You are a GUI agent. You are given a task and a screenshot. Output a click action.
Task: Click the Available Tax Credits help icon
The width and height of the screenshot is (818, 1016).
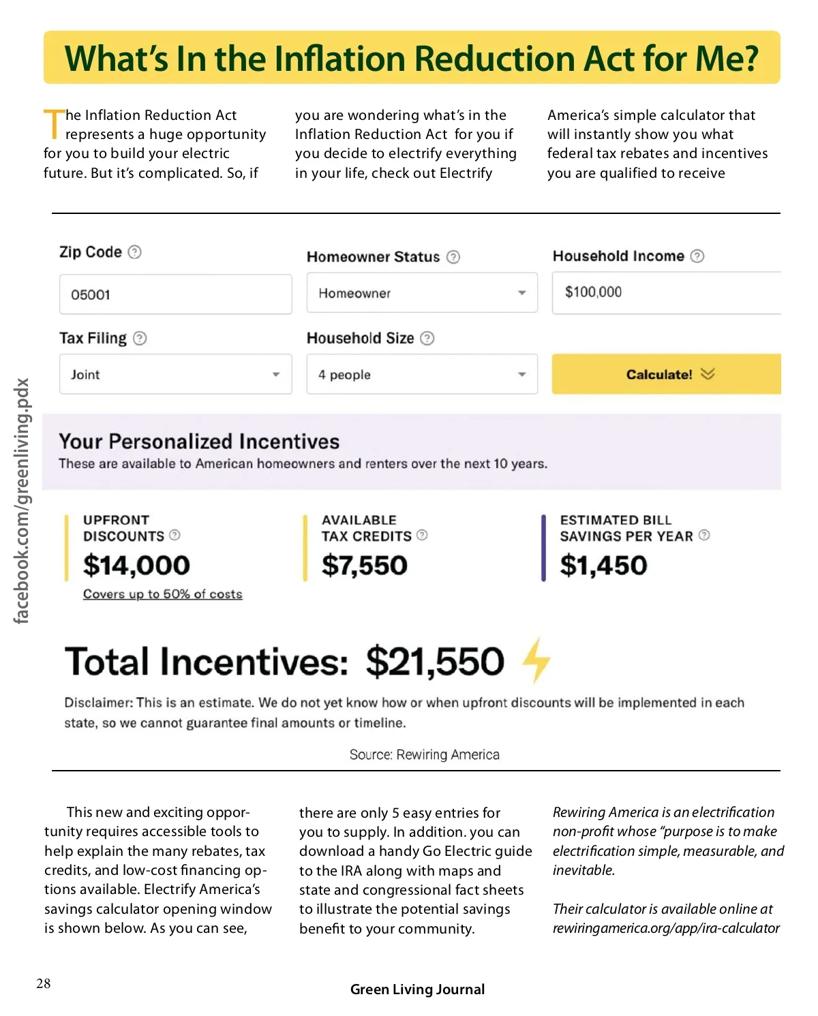pos(422,535)
